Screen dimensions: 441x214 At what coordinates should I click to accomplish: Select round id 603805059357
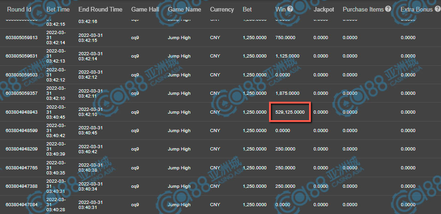[22, 93]
